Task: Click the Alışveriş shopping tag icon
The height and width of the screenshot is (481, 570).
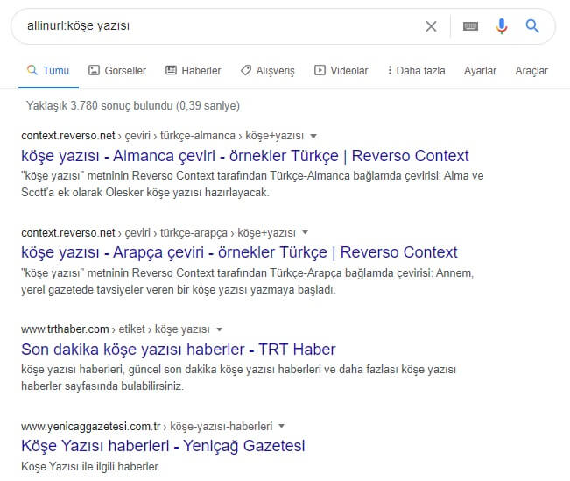Action: click(246, 70)
